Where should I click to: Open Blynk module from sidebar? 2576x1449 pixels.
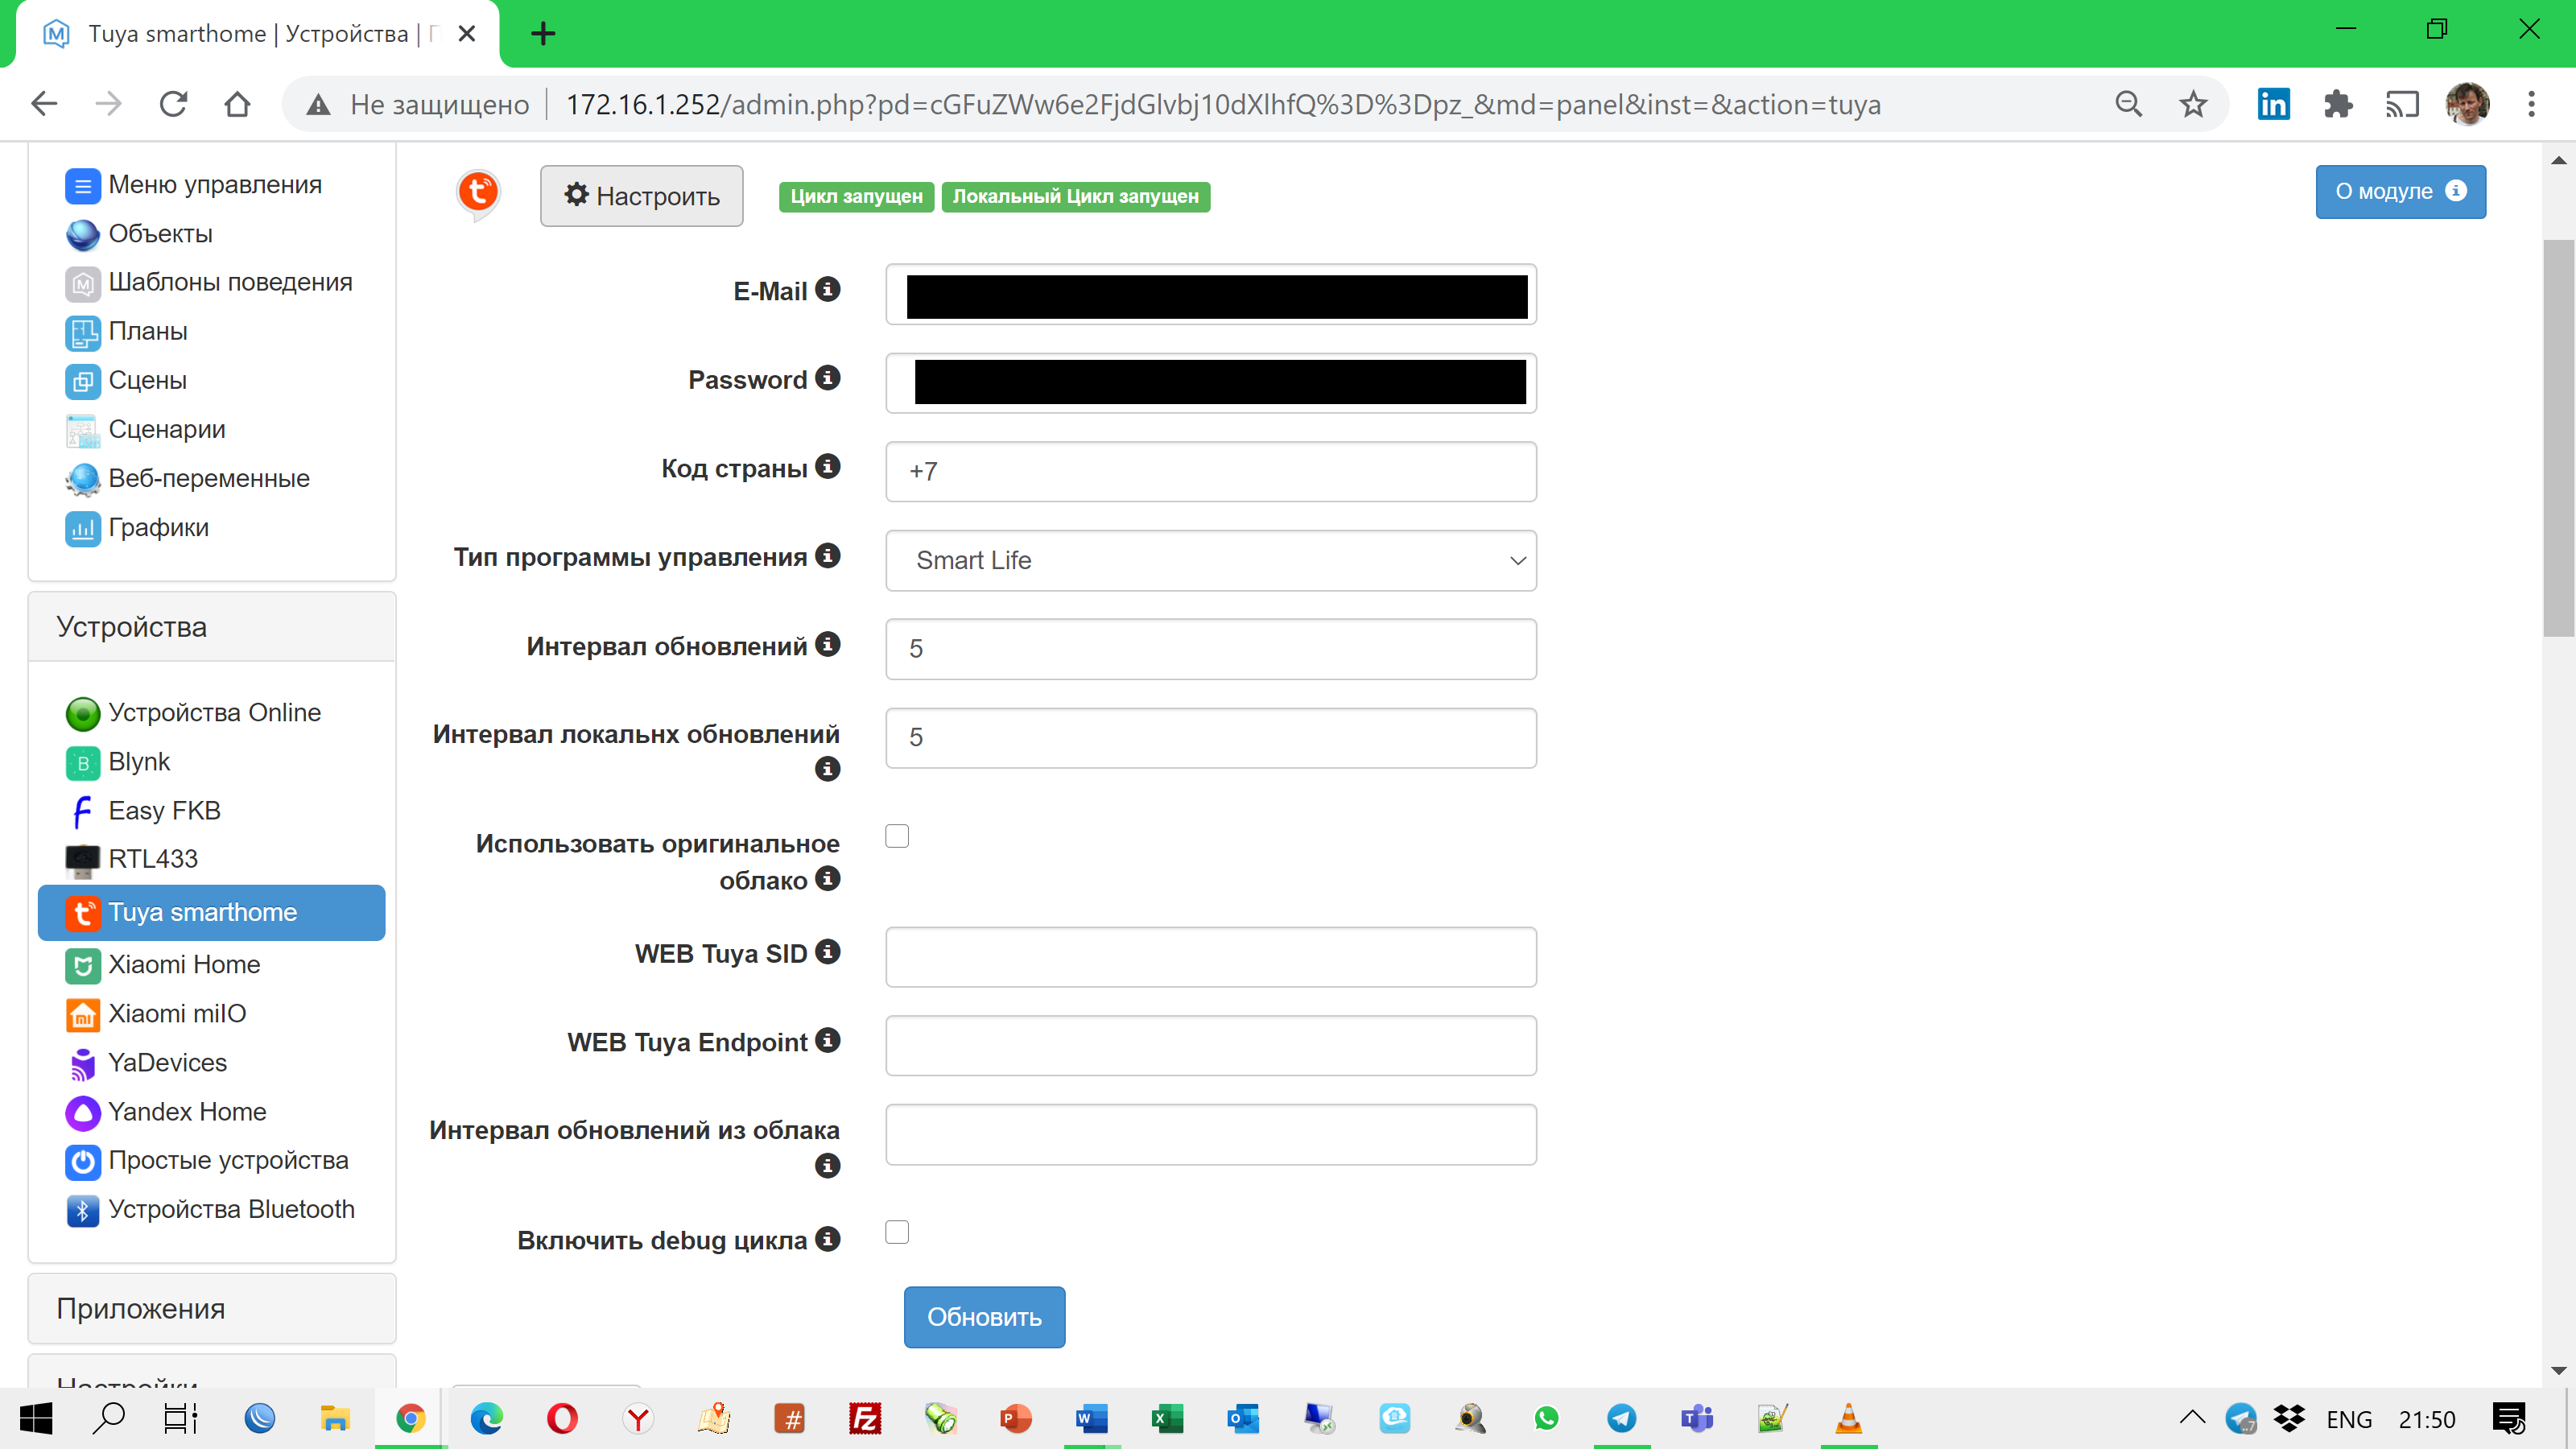[83, 762]
